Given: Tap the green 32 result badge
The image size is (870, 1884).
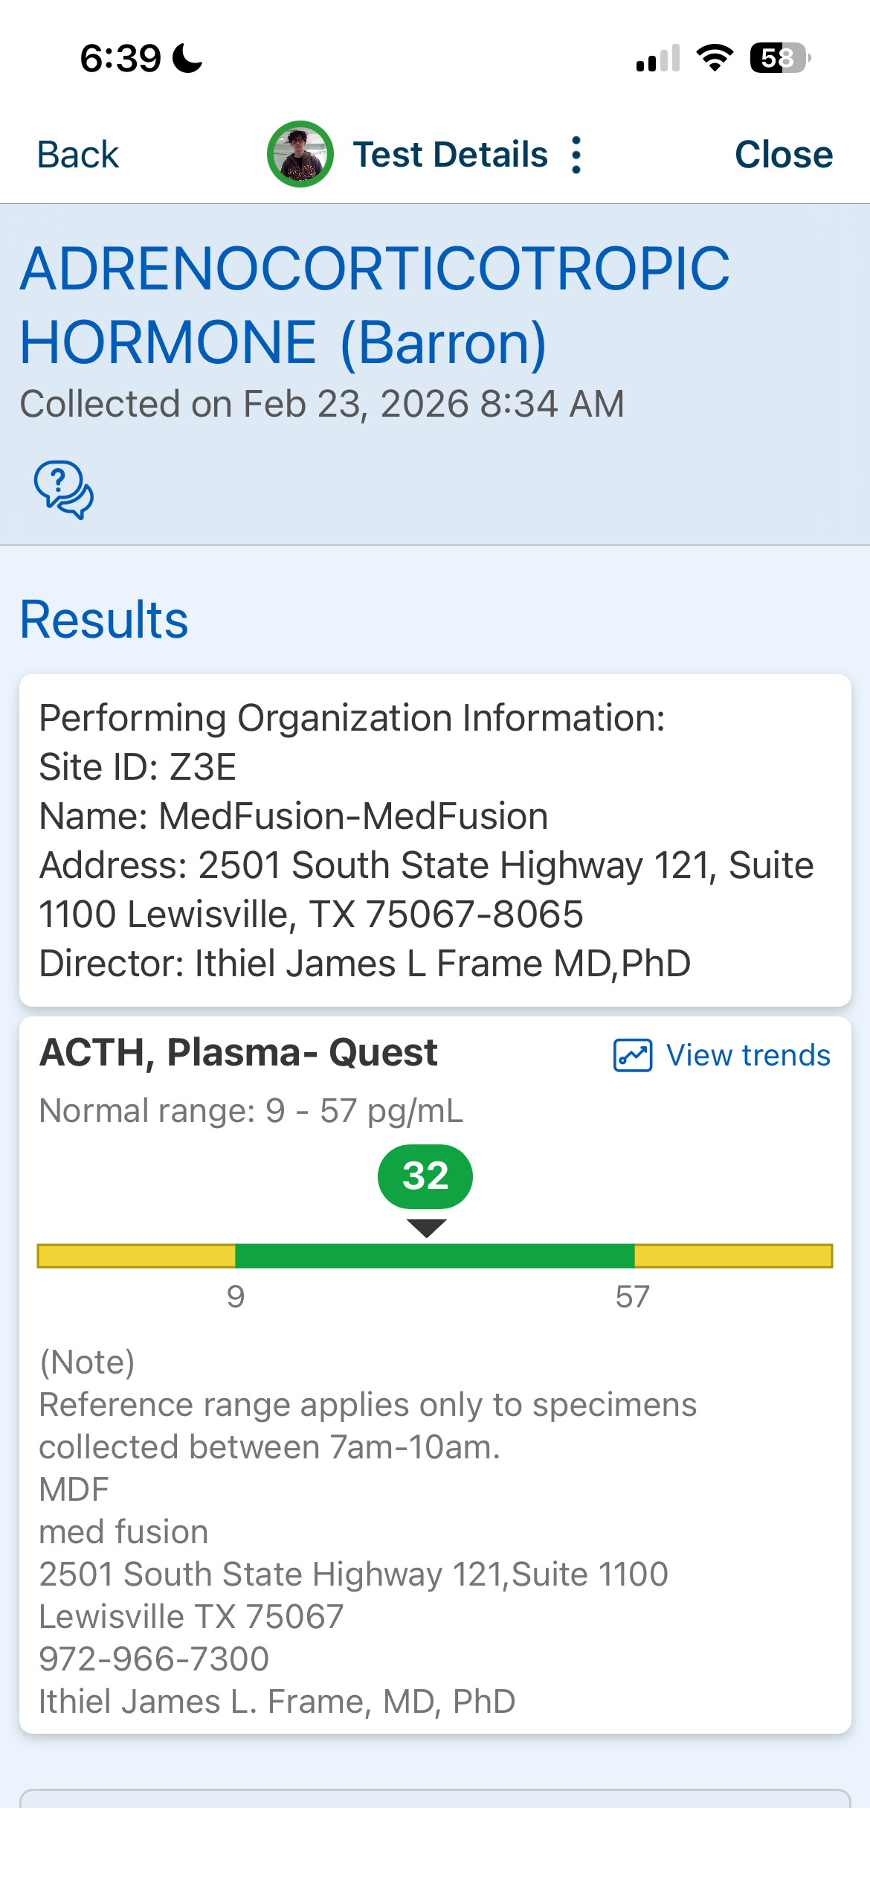Looking at the screenshot, I should click(425, 1176).
